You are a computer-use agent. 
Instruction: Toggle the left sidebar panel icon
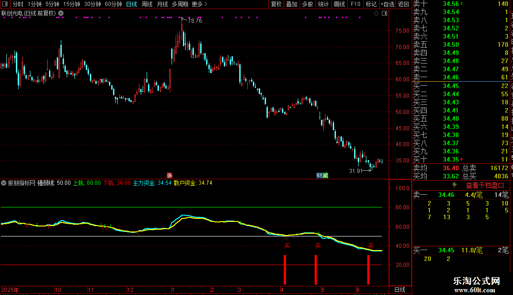[x=5, y=4]
